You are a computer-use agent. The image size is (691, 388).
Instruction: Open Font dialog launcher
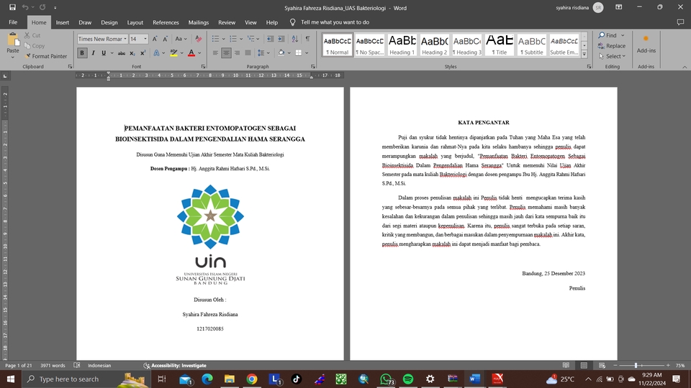pos(203,66)
